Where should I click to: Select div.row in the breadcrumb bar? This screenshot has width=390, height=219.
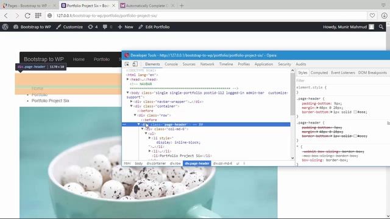point(175,164)
